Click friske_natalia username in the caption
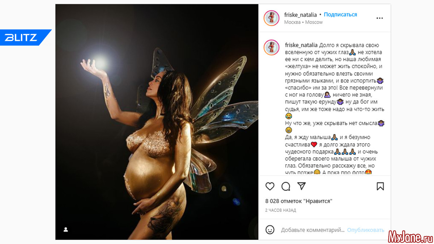Viewport: 434px width, 244px height. coord(301,45)
